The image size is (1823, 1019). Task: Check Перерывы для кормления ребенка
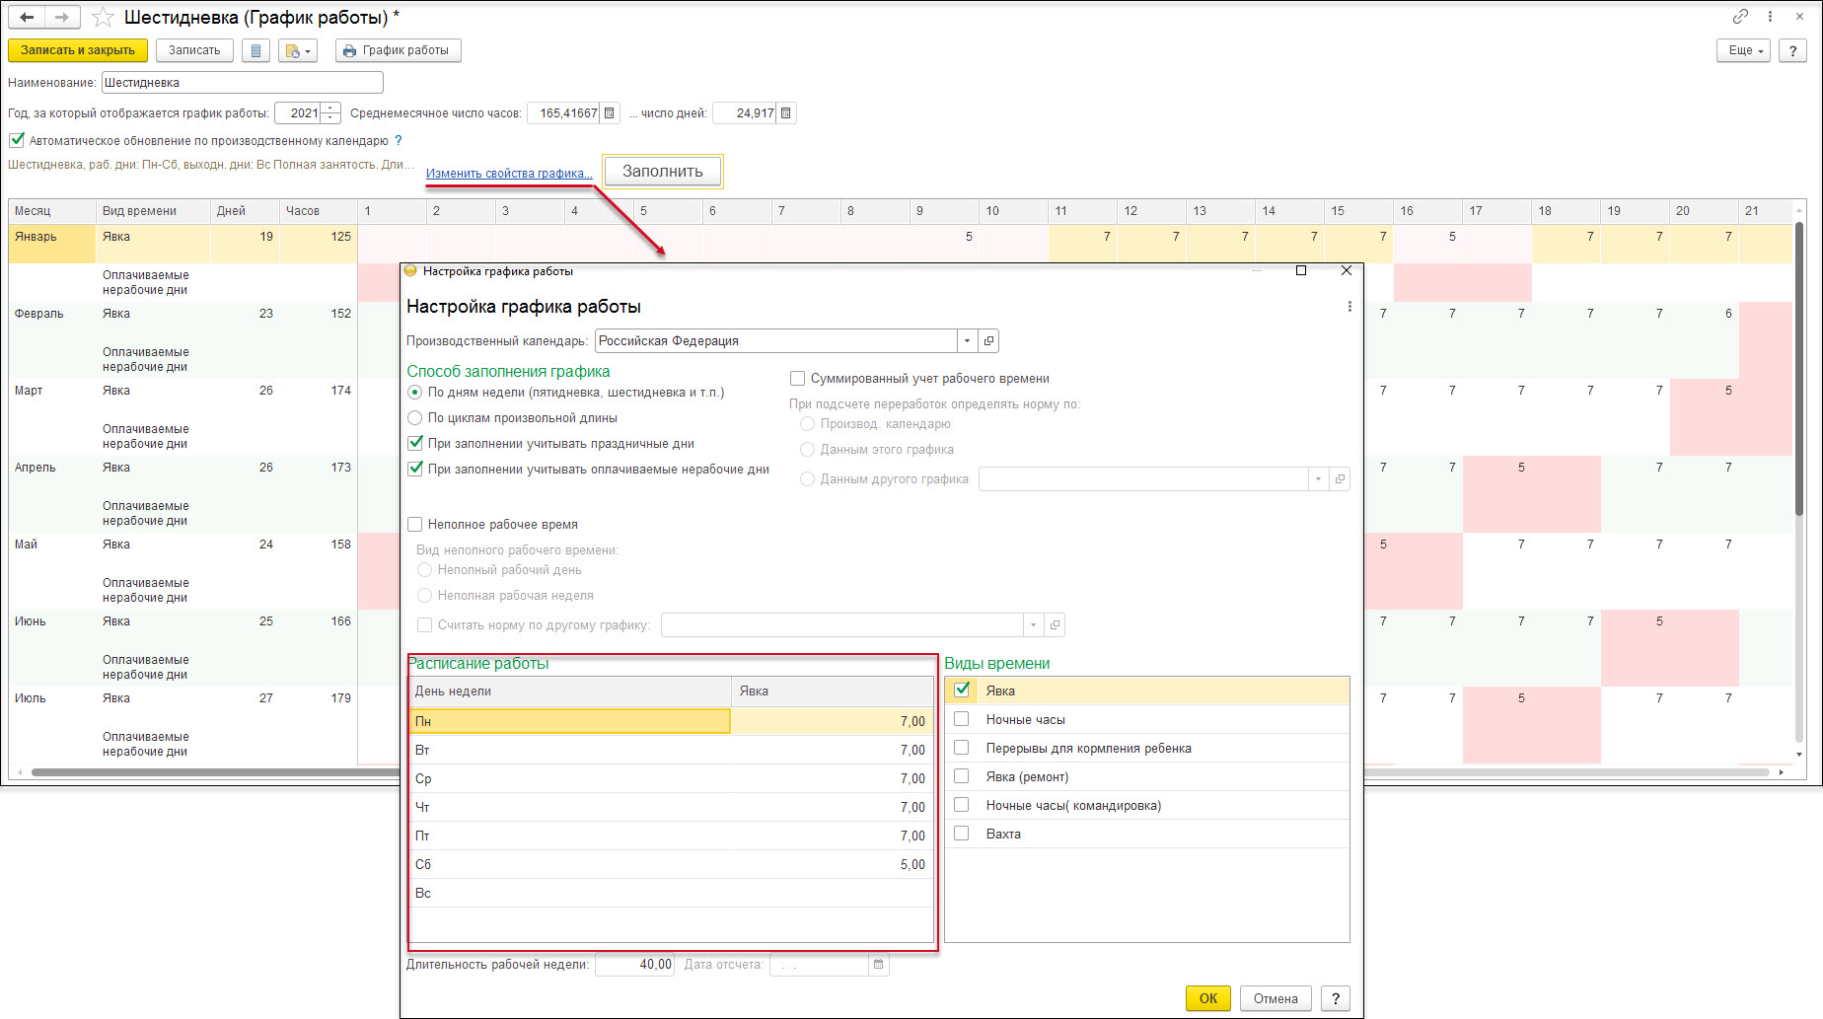(x=962, y=748)
